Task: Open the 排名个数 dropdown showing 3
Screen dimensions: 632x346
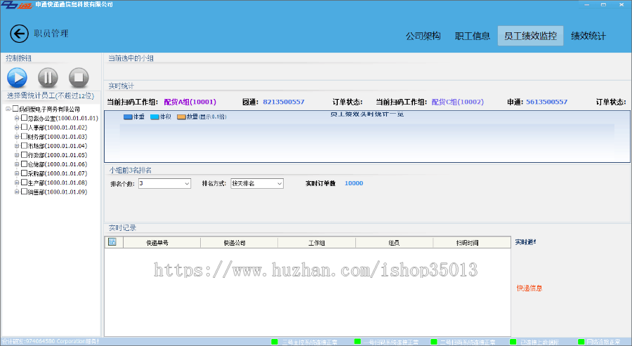Action: (x=164, y=184)
